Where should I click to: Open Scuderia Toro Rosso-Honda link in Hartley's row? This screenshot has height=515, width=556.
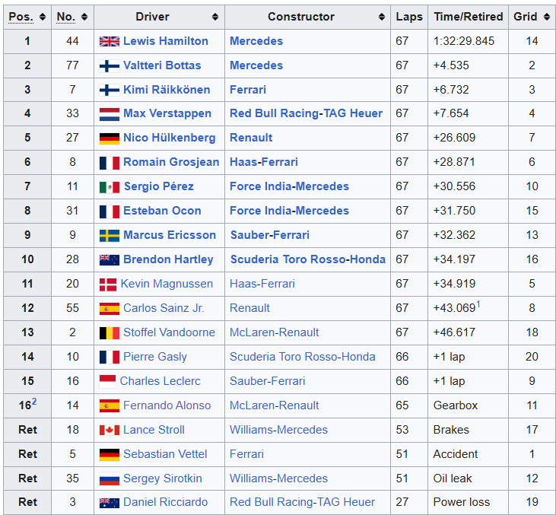(308, 259)
